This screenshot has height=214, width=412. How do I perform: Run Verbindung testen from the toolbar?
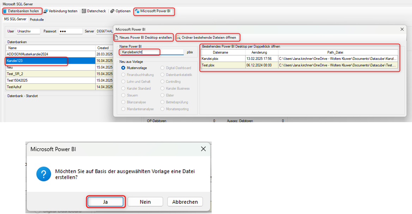tap(60, 11)
